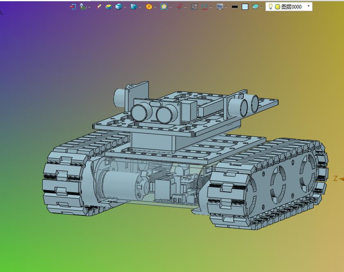Open dropdown beside orange mesh sphere
The image size is (344, 272).
155,7
